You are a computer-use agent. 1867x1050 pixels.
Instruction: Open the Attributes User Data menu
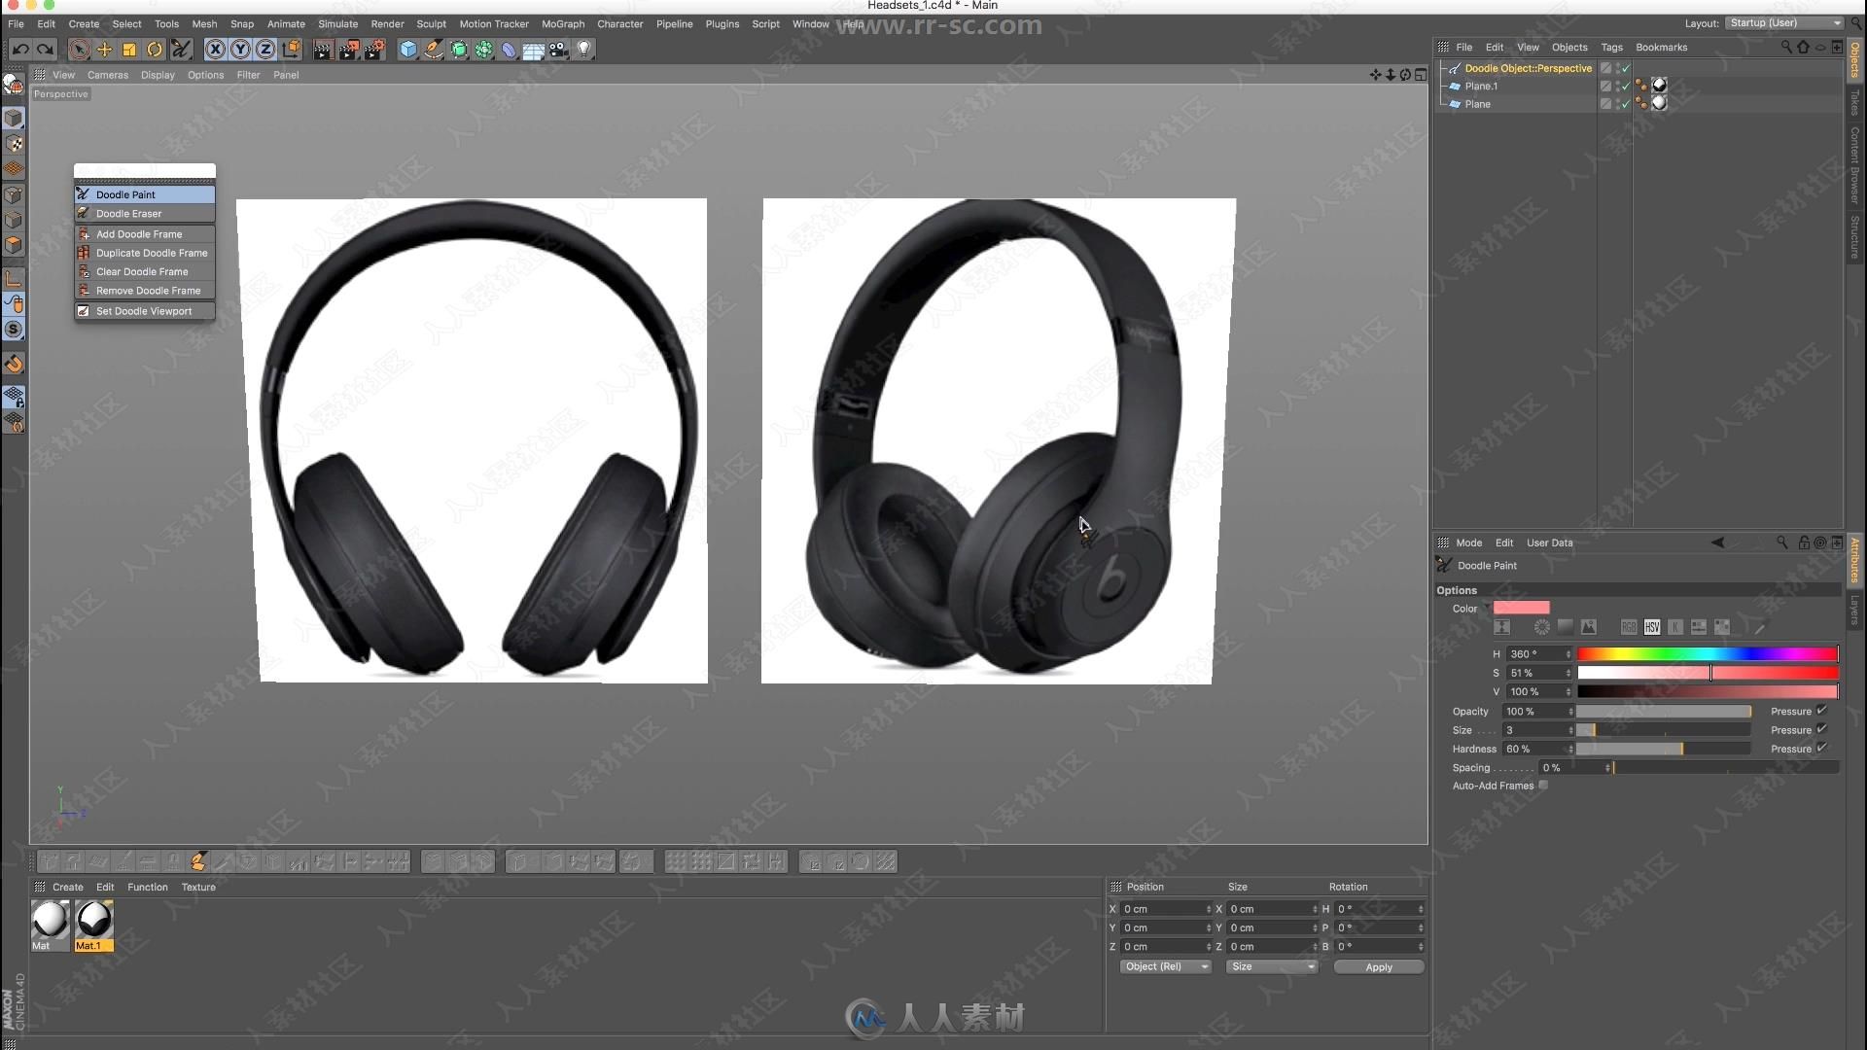1549,542
